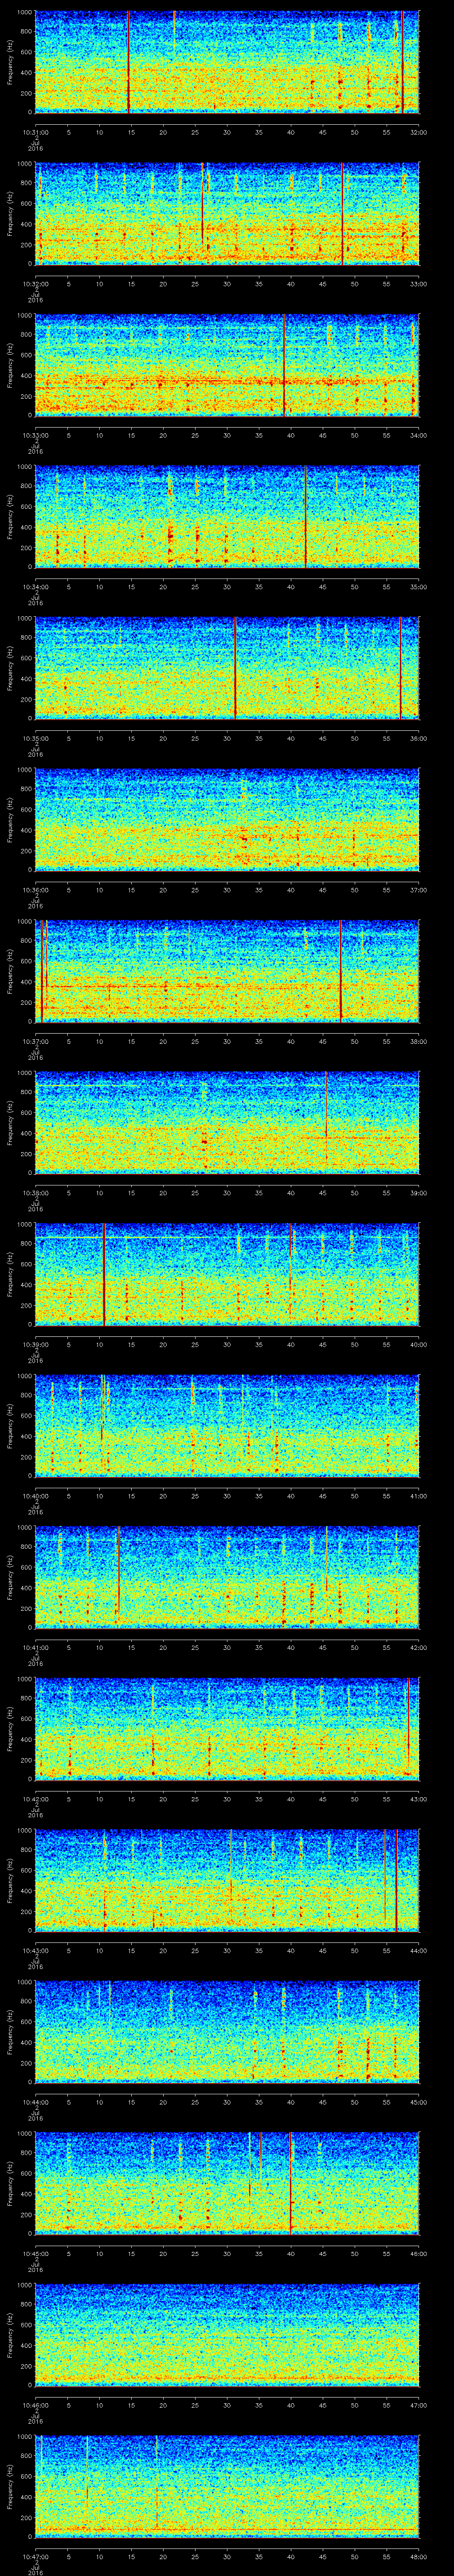Click the 35:00 end time label
Viewport: 454px width, 2576px height.
coord(419,586)
